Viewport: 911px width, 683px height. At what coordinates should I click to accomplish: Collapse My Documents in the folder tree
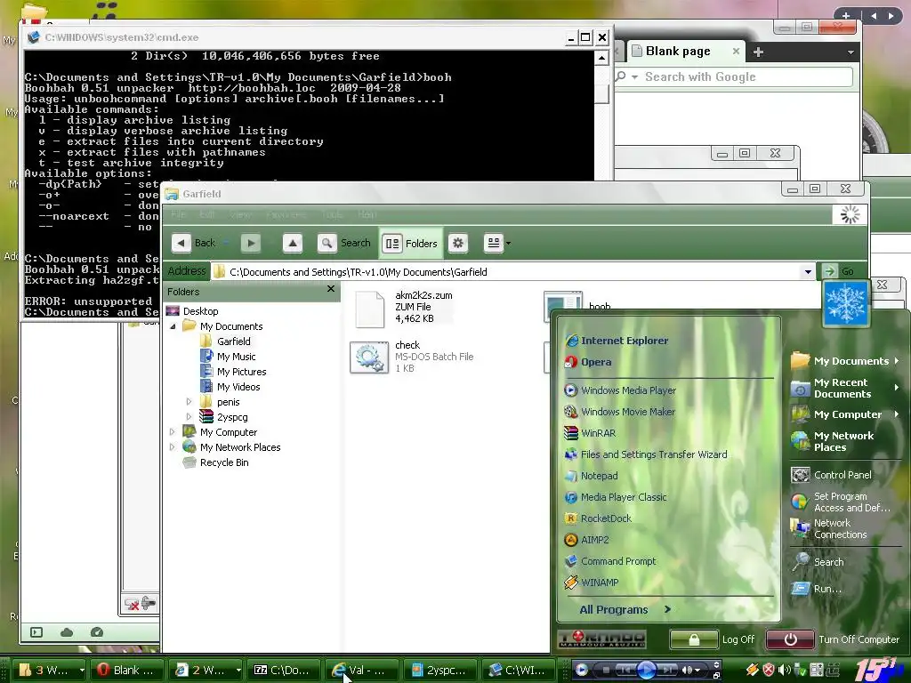(x=173, y=326)
